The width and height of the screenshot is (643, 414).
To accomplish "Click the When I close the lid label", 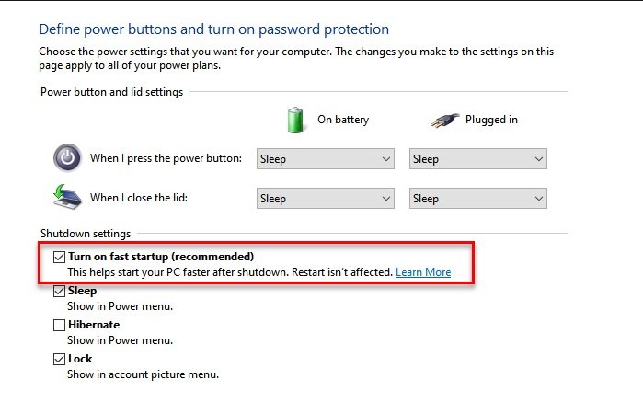I will pos(144,198).
